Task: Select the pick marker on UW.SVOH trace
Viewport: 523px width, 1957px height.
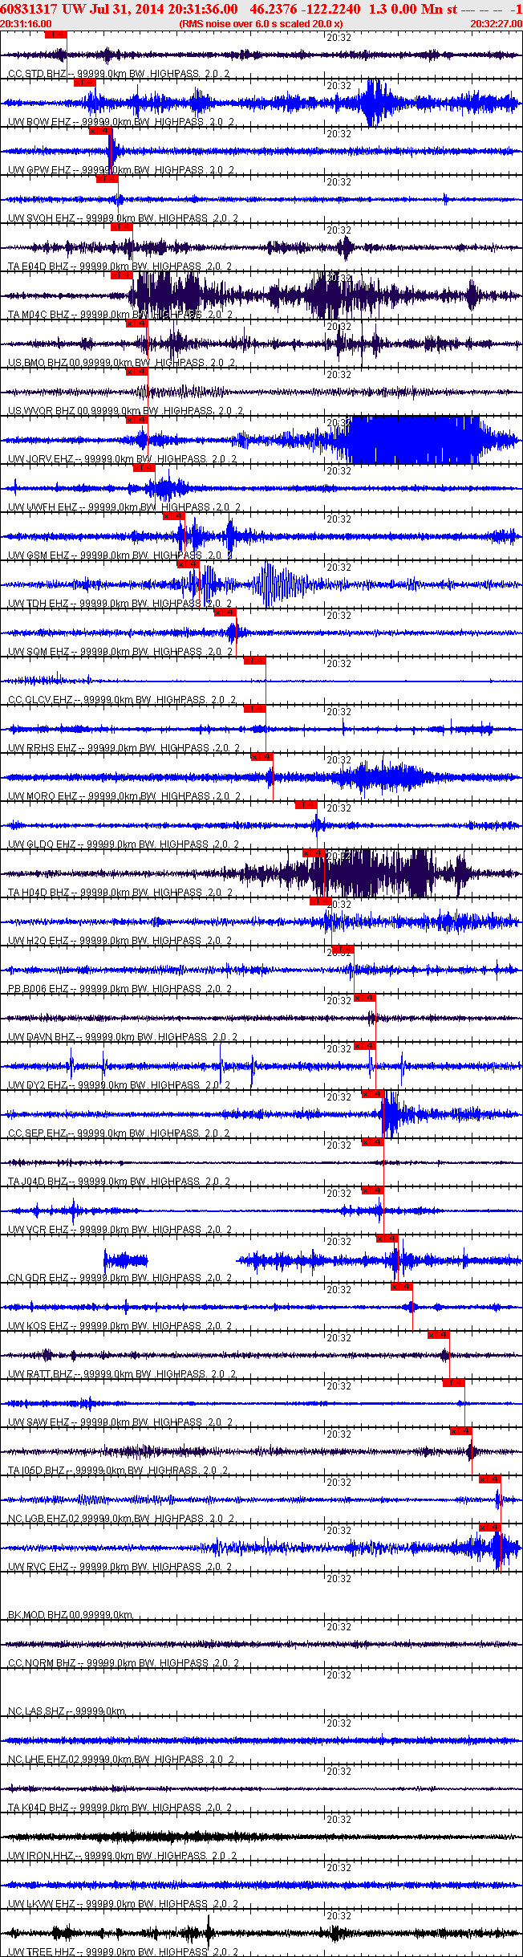Action: (107, 179)
